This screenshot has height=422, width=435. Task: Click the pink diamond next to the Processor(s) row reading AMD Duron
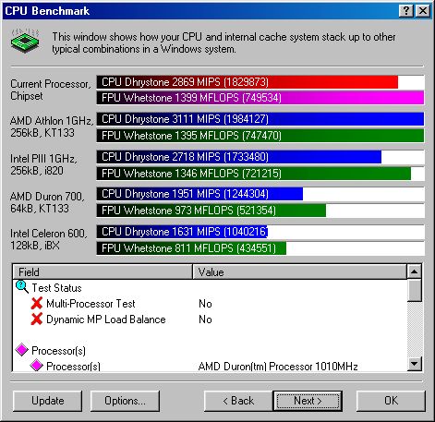36,366
